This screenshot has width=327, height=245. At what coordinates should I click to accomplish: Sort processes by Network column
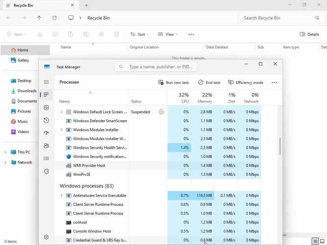[249, 98]
